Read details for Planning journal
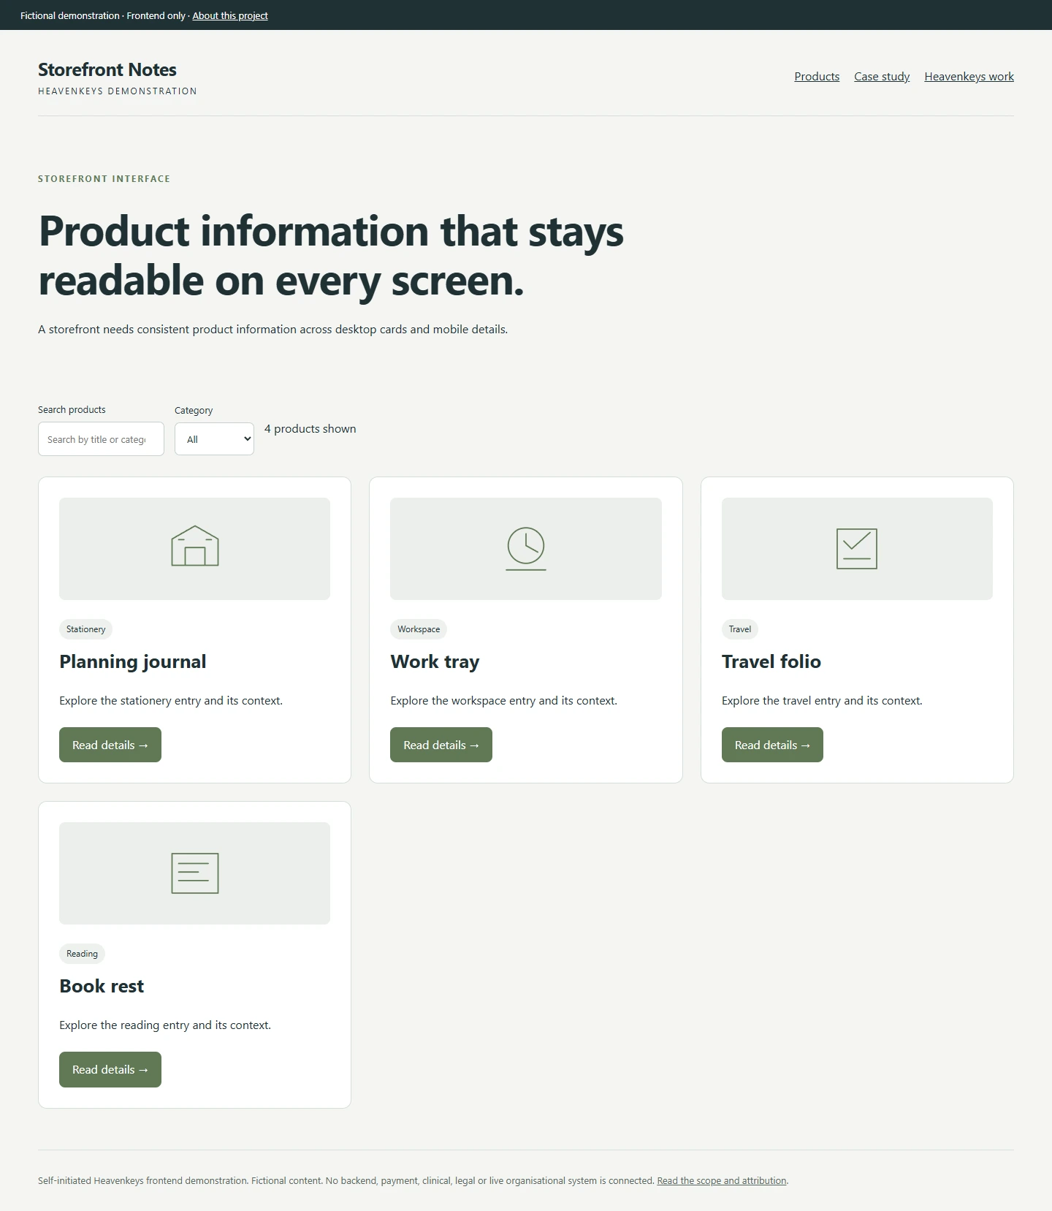This screenshot has width=1052, height=1211. tap(110, 745)
